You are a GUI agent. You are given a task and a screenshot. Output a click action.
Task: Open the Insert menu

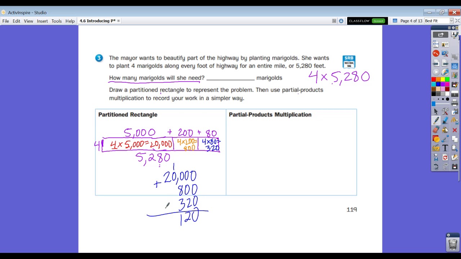pos(42,21)
